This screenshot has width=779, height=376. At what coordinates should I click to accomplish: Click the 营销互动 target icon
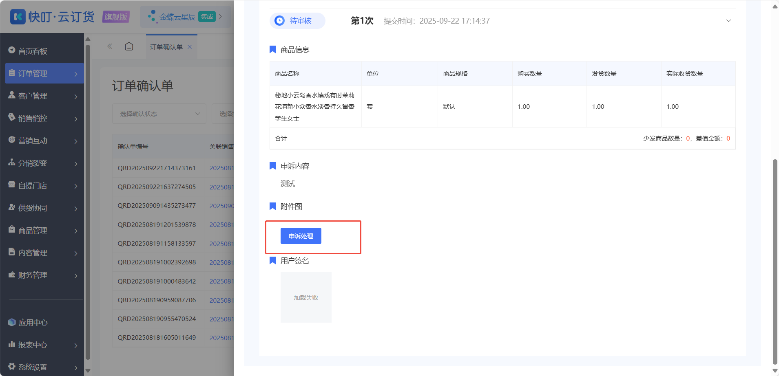pyautogui.click(x=12, y=140)
